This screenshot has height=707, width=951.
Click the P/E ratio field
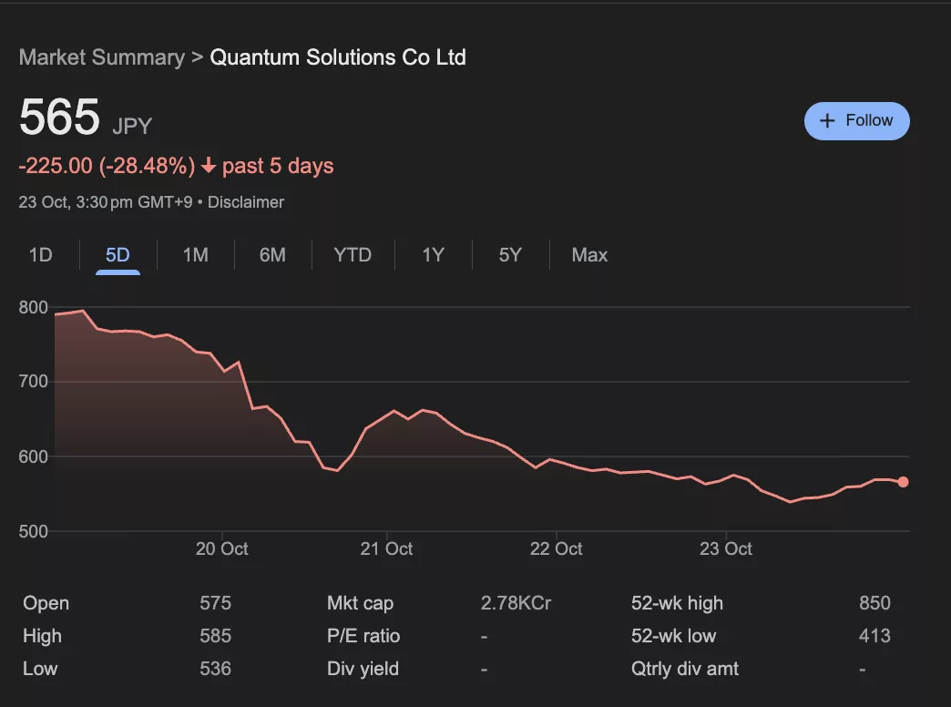click(x=363, y=635)
